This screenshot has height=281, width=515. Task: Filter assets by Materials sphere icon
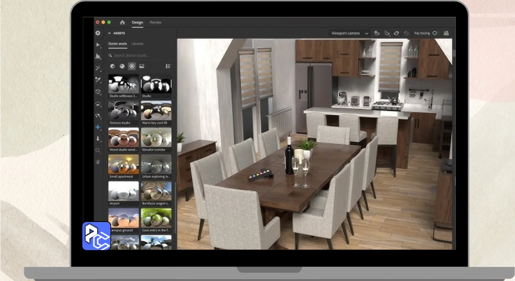(122, 66)
